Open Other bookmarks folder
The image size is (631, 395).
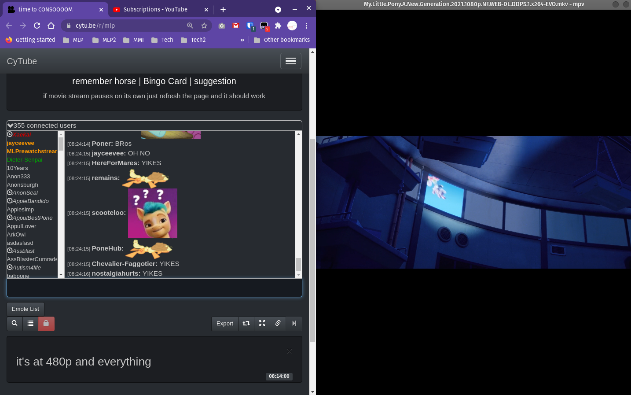282,40
